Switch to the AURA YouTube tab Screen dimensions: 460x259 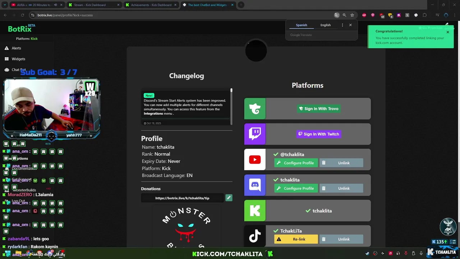[37, 5]
